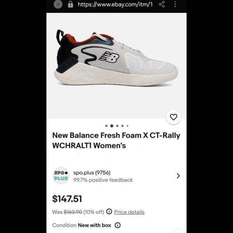The width and height of the screenshot is (233, 233).
Task: Select the fourth image carousel dot
Action: point(122,126)
